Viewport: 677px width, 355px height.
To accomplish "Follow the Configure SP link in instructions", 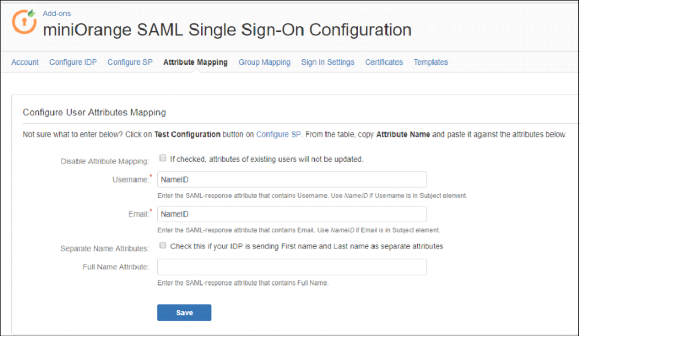I will 279,134.
